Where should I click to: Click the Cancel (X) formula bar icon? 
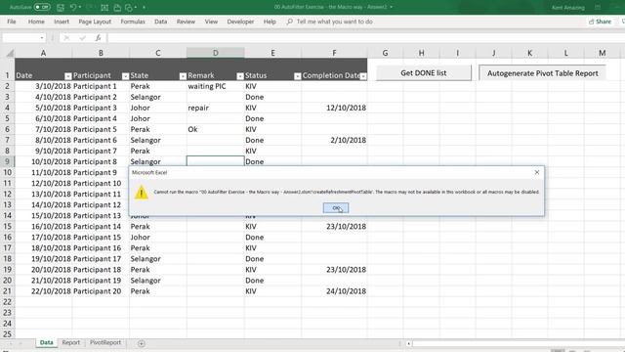(x=66, y=38)
